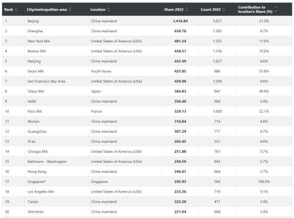Select the Shenzhen row
The width and height of the screenshot is (294, 218).
point(147,212)
